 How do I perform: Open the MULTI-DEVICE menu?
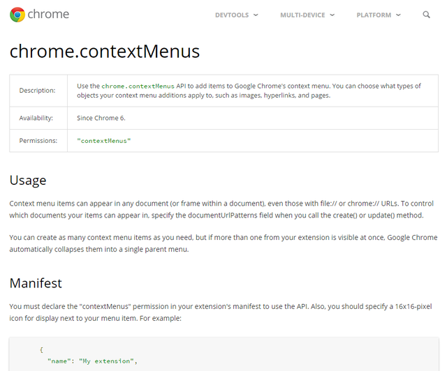tap(302, 15)
